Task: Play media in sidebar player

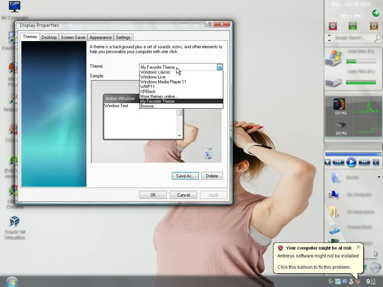Action: pyautogui.click(x=351, y=162)
